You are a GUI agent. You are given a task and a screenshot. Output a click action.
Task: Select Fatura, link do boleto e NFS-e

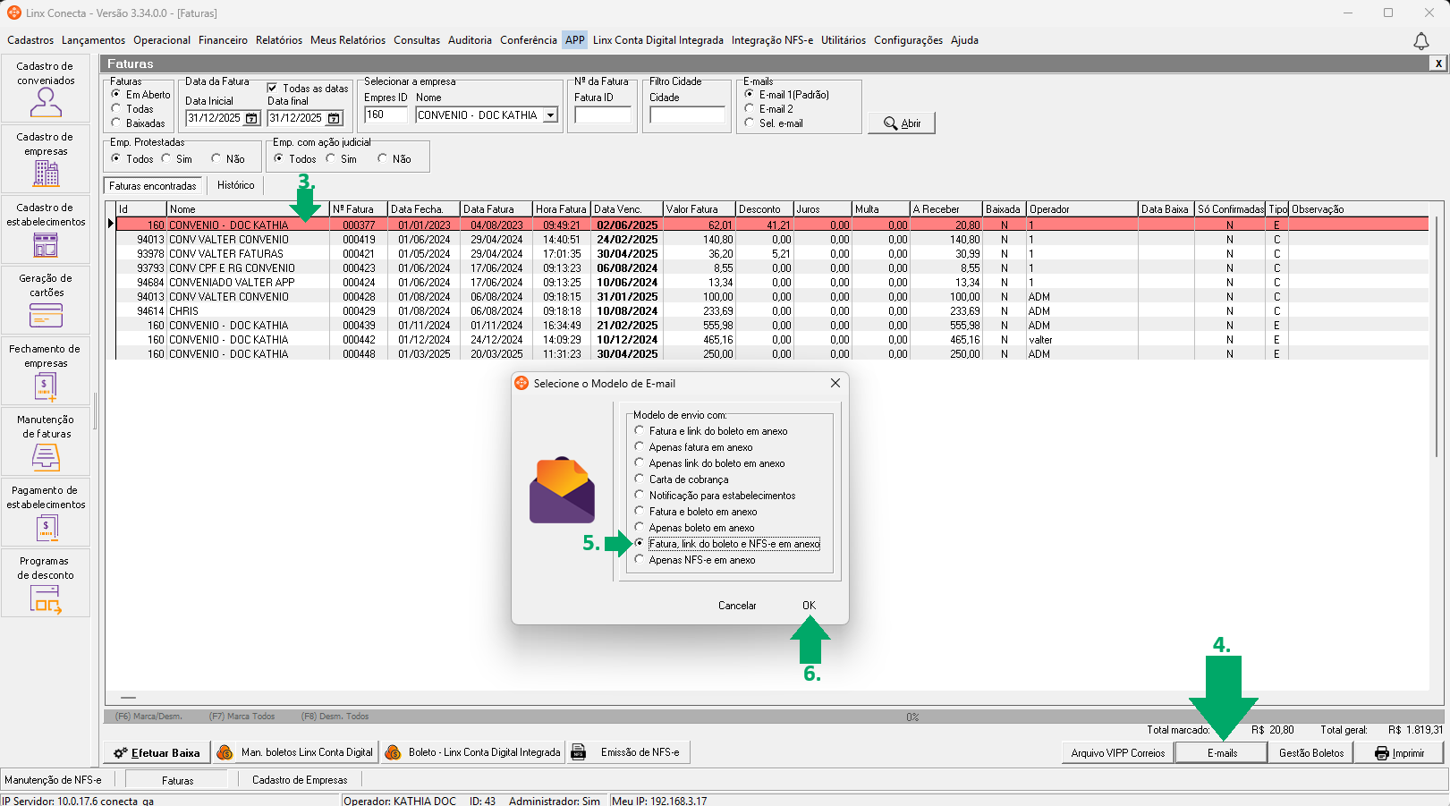click(639, 543)
